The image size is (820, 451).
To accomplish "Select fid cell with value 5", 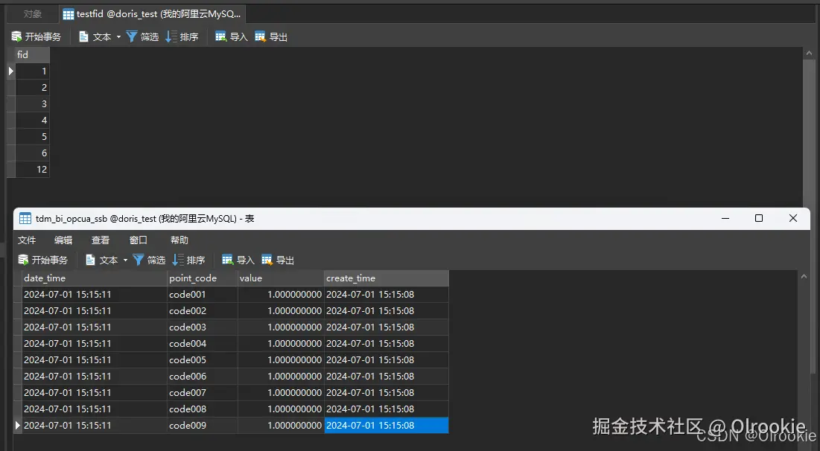I will click(33, 136).
